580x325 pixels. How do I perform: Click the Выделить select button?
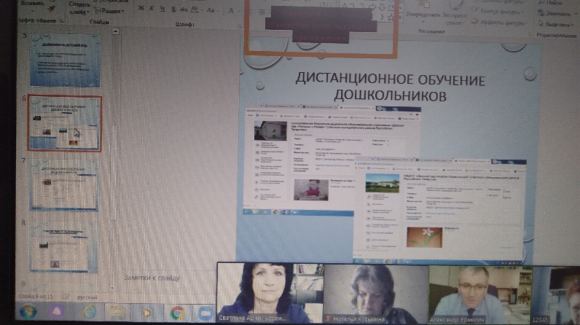pyautogui.click(x=557, y=22)
